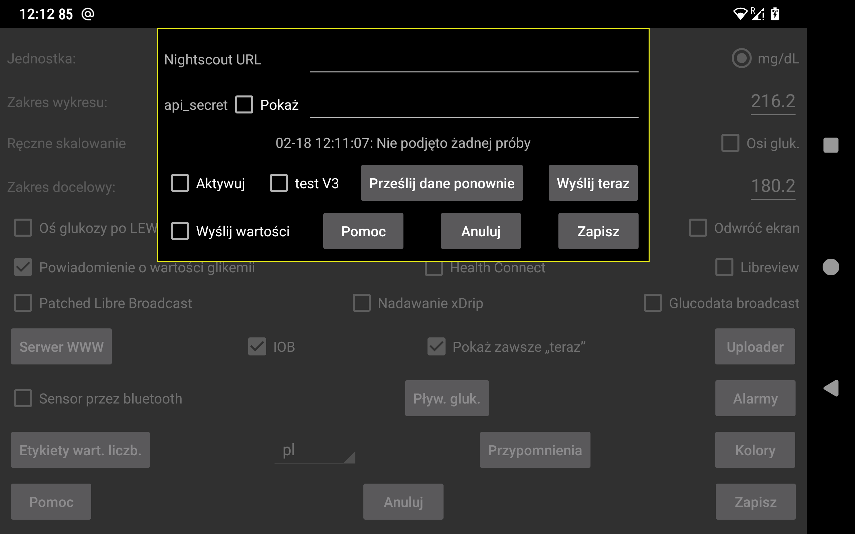The width and height of the screenshot is (855, 534).
Task: Click the Wyślij teraz button
Action: (x=593, y=183)
